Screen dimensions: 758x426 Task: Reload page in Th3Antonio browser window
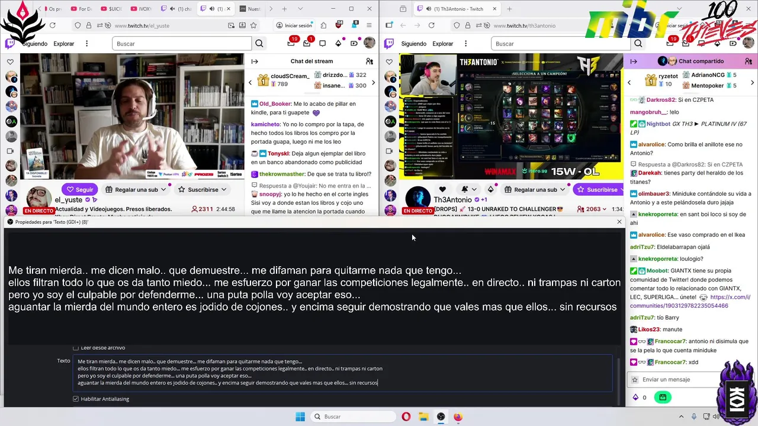(431, 25)
